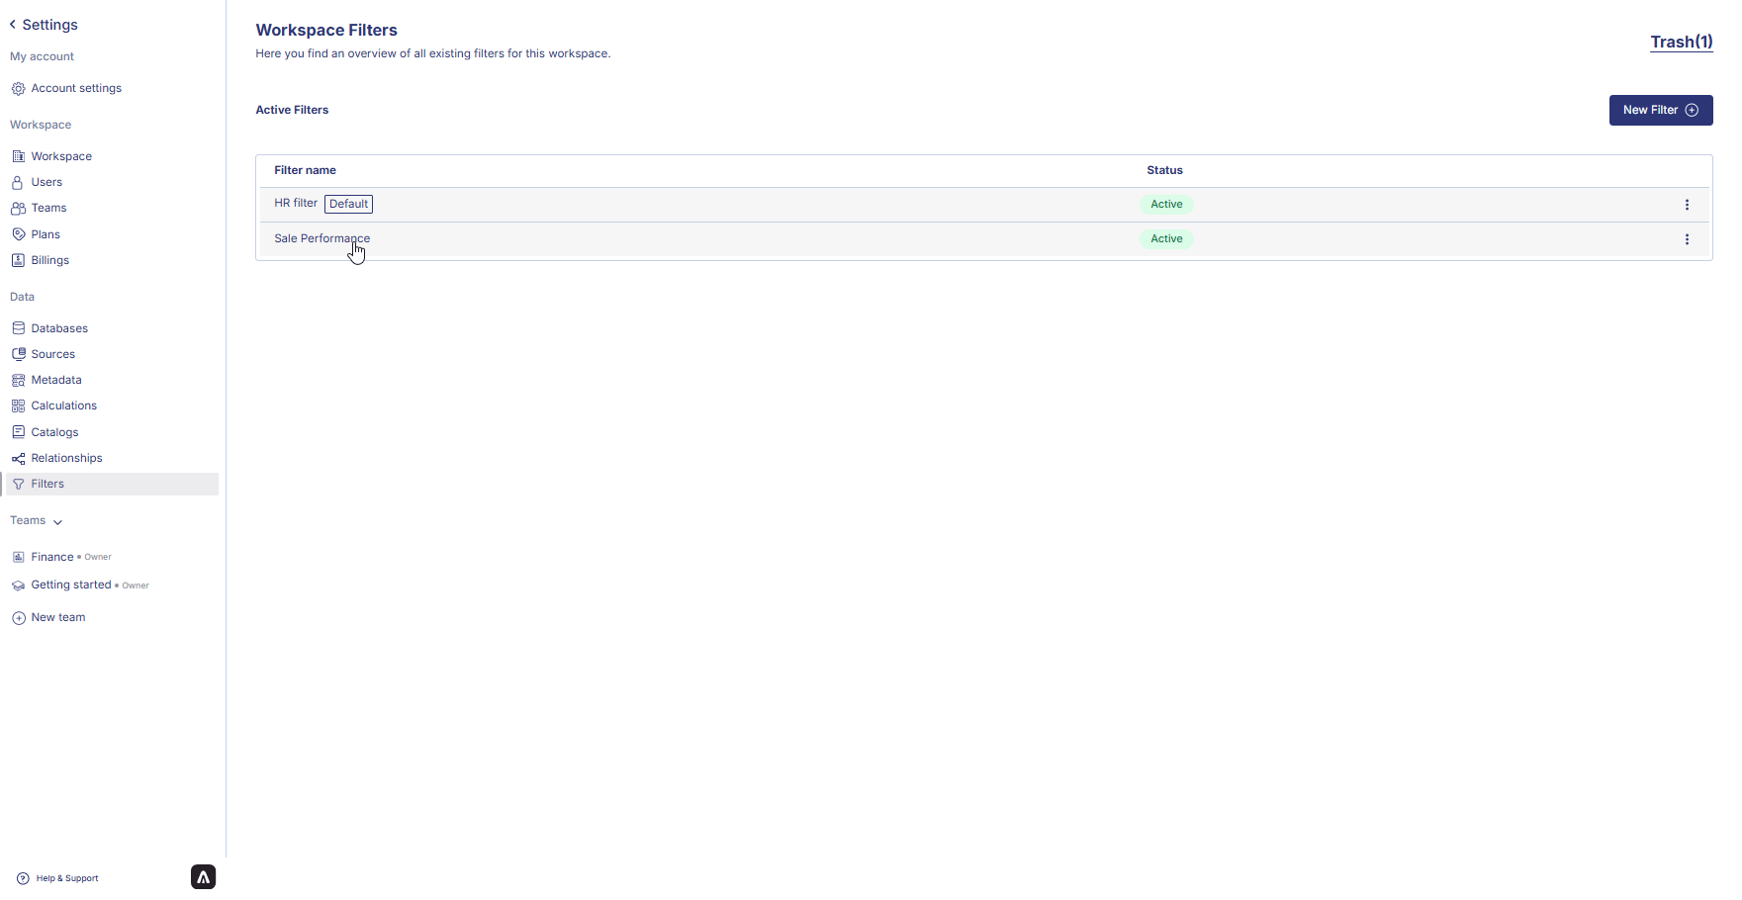1742x900 pixels.
Task: Go back using the Settings chevron
Action: [x=13, y=25]
